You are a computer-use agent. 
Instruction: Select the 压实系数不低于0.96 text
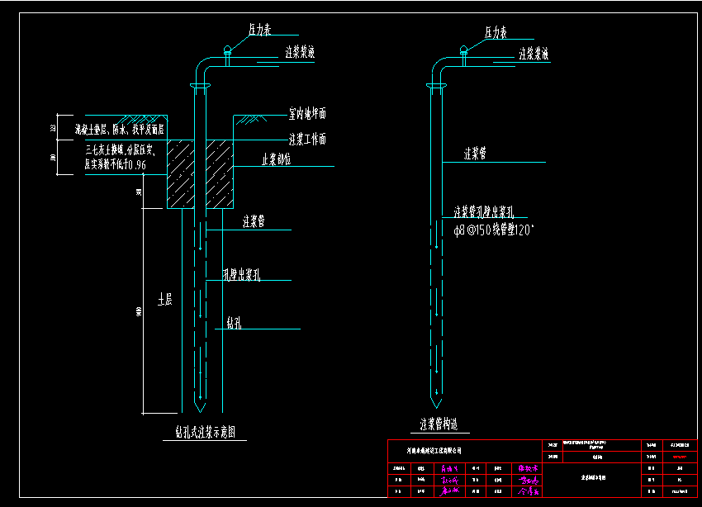pos(116,164)
